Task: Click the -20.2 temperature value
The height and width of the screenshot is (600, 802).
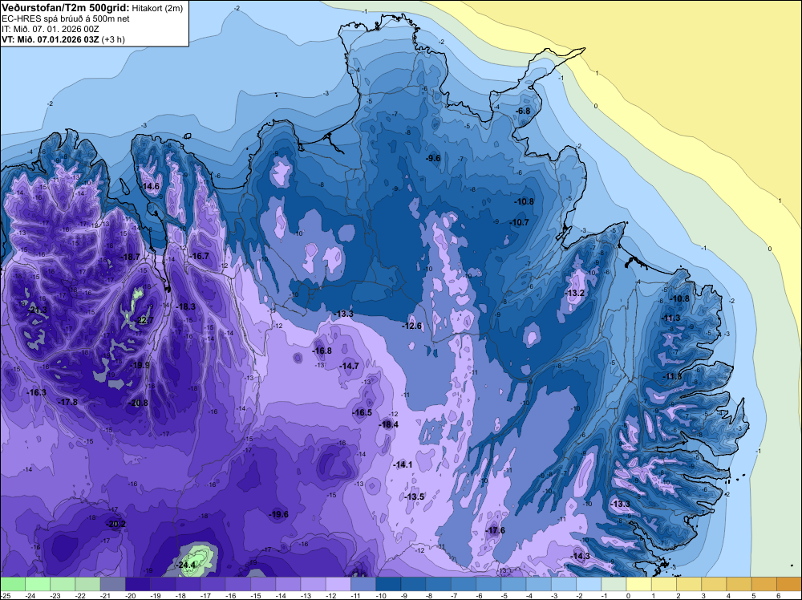Action: [x=115, y=525]
